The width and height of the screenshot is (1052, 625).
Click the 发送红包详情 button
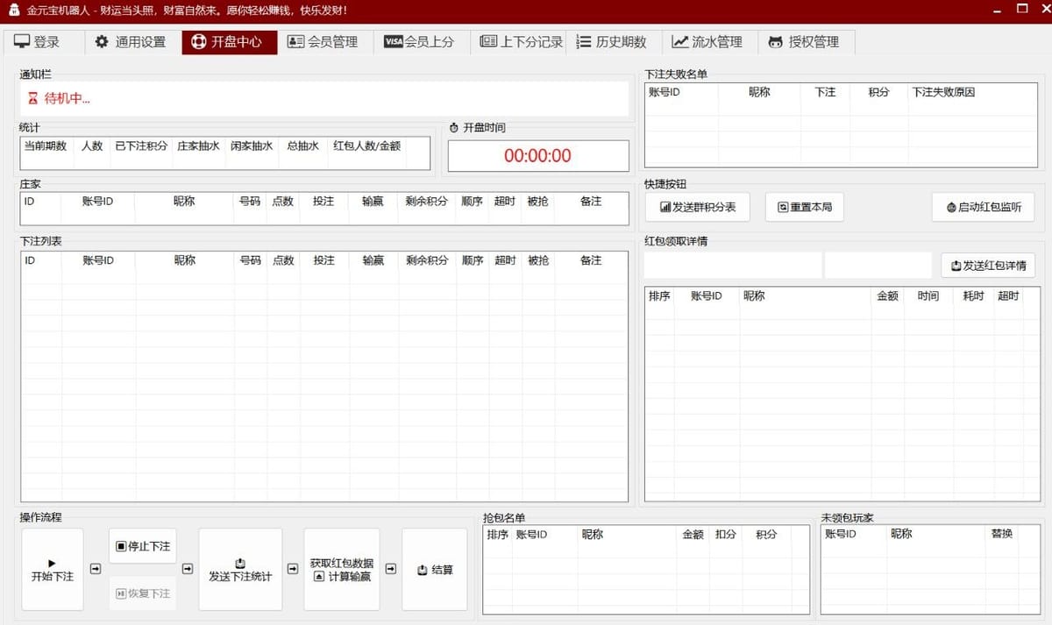click(x=988, y=266)
